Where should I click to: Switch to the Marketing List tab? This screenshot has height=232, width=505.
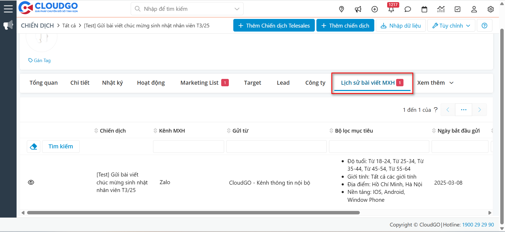(199, 83)
